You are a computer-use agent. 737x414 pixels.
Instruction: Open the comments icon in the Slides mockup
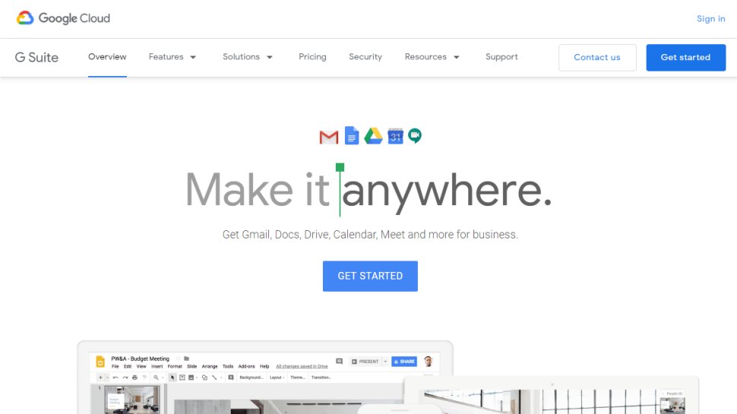coord(340,362)
